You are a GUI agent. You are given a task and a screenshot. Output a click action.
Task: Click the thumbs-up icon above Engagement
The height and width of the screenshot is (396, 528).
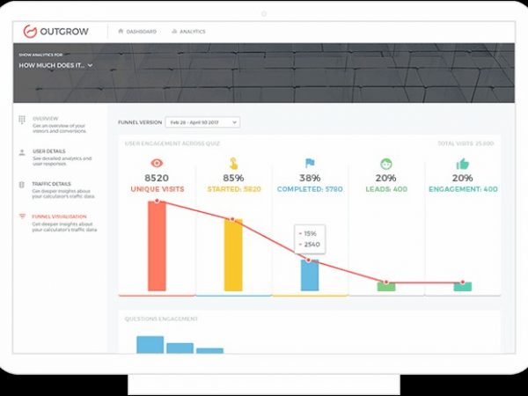(463, 164)
